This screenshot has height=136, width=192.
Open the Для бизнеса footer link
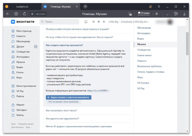(x=17, y=127)
